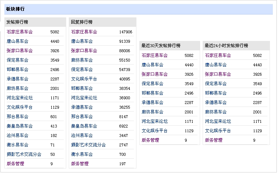Open 张家口易车会 in 最近24小时发帖排行榜
Viewport: 279px width, 175px height.
[218, 74]
